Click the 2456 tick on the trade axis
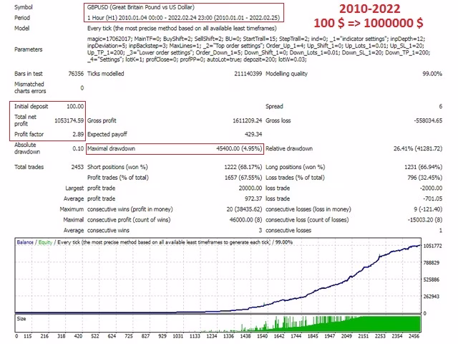Screen dimensions: 458x344 tap(414, 336)
